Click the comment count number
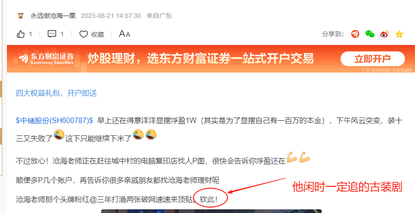Image resolution: width=415 pixels, height=213 pixels. (62, 34)
